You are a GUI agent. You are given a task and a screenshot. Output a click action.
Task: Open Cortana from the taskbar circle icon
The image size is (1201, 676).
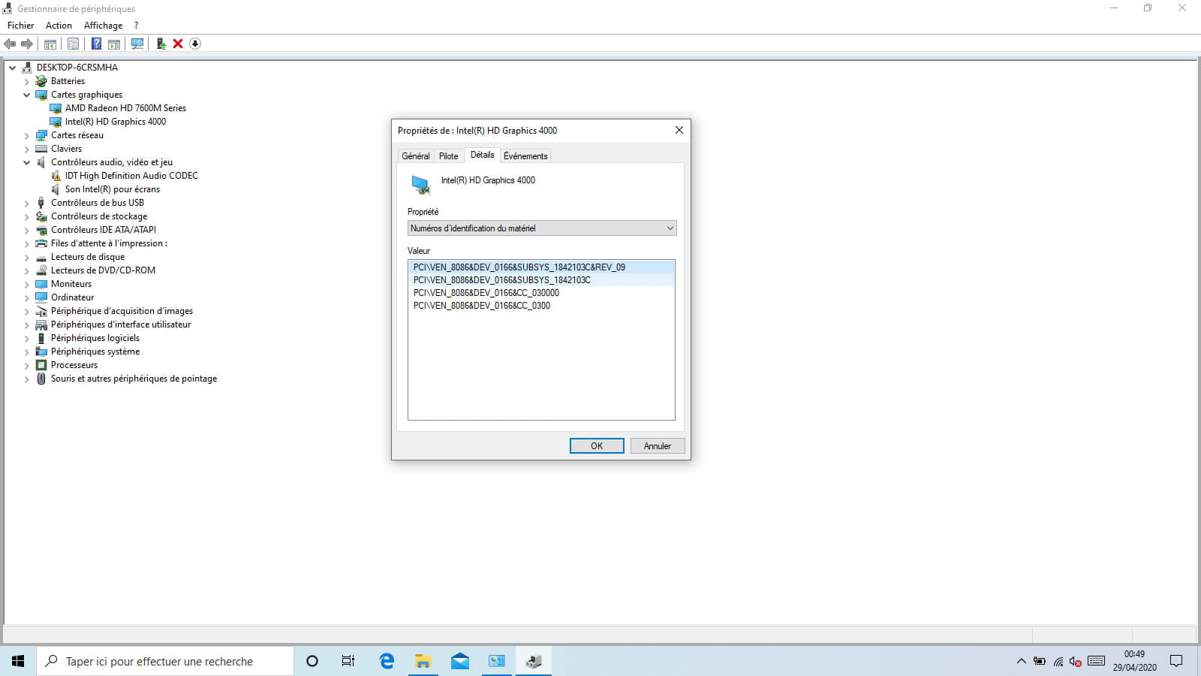[312, 661]
